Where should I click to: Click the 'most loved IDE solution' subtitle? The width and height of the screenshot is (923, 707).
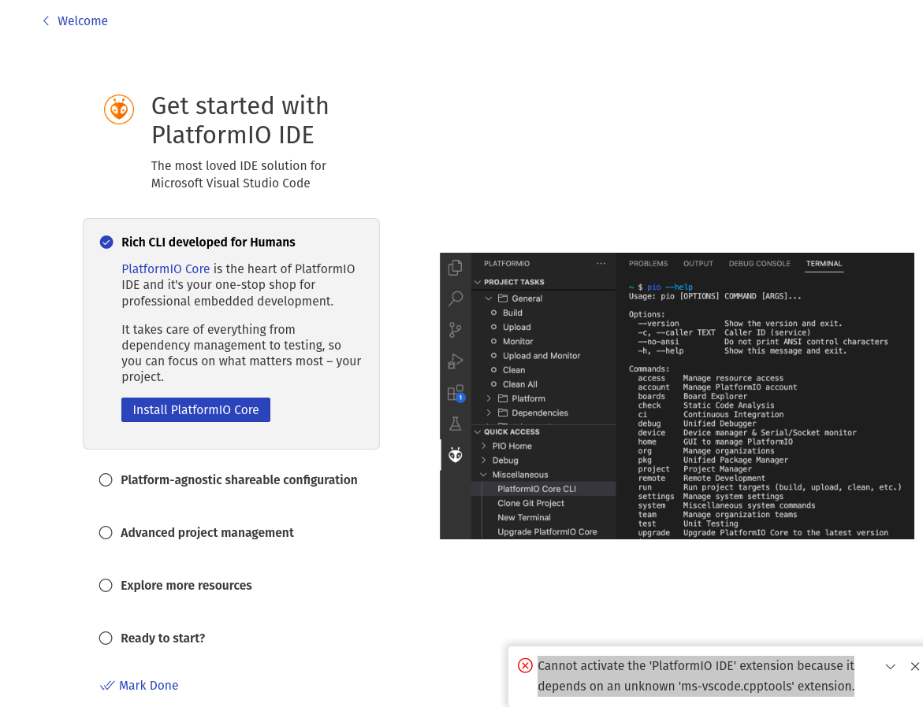click(x=238, y=175)
